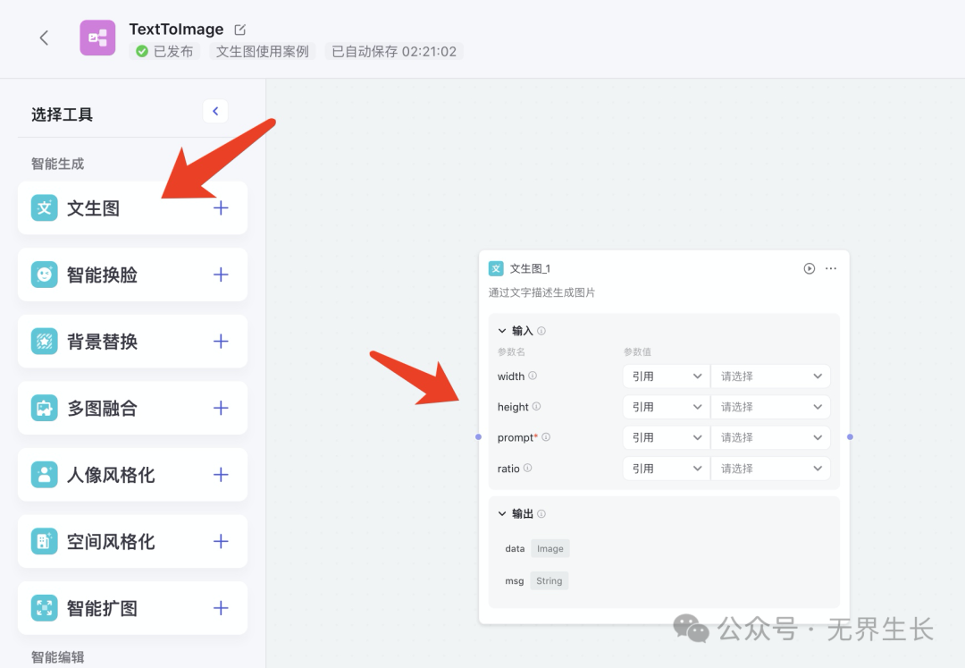The image size is (965, 668).
Task: Show info tooltip for width parameter
Action: click(533, 376)
